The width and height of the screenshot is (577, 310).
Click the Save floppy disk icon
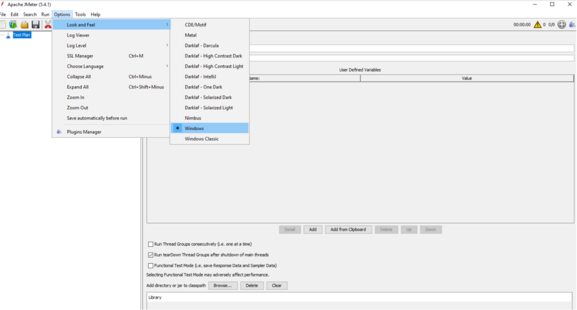point(35,24)
